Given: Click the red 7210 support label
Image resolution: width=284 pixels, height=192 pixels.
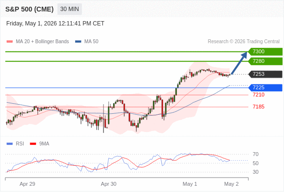Looking at the screenshot, I should click(x=258, y=95).
